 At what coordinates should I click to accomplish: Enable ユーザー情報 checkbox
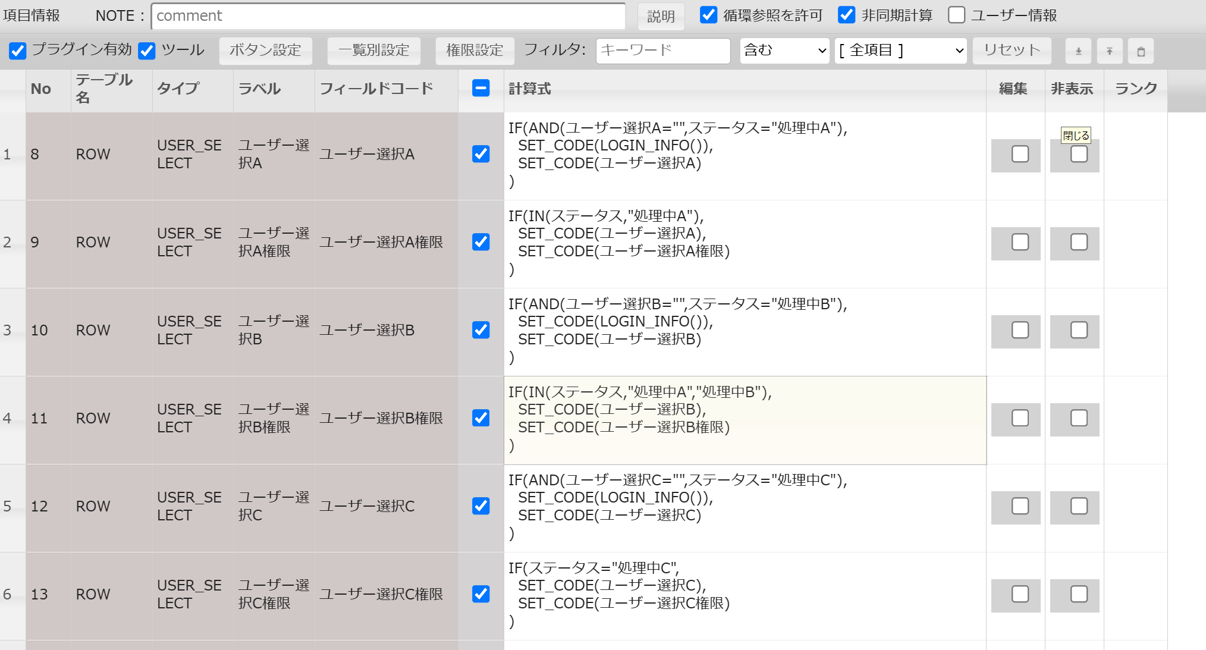956,15
